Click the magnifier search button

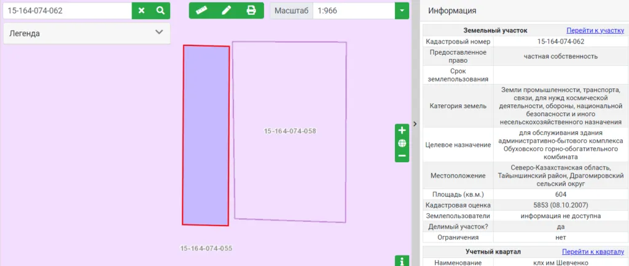click(x=160, y=10)
